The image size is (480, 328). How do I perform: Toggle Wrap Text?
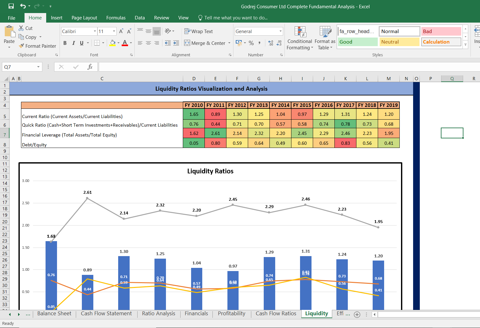point(198,31)
